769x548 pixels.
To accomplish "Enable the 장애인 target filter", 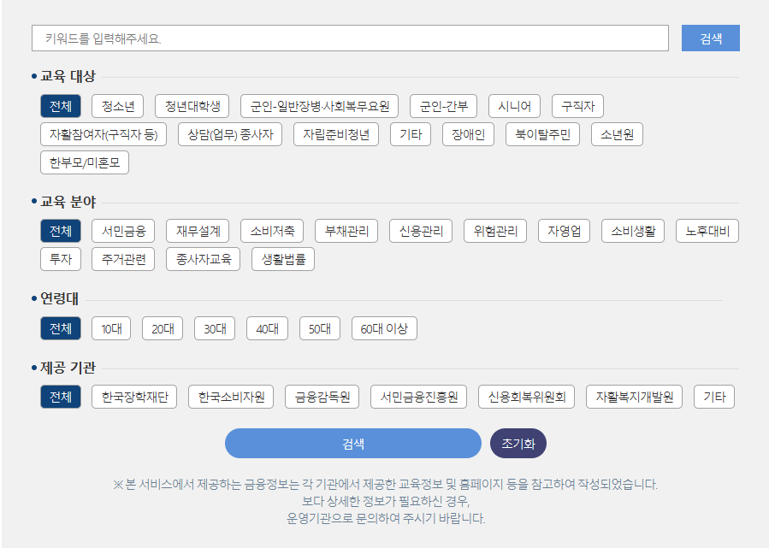I will point(467,134).
